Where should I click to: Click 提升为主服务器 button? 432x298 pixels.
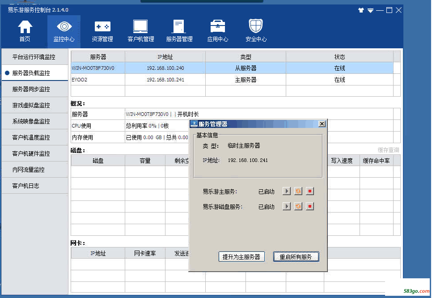click(x=241, y=257)
